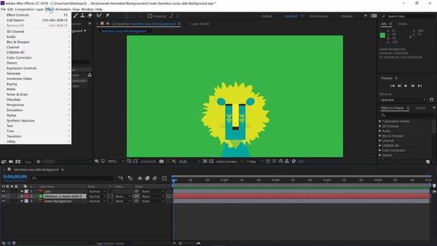Toggle Transparency Grid in the viewer

211,161
